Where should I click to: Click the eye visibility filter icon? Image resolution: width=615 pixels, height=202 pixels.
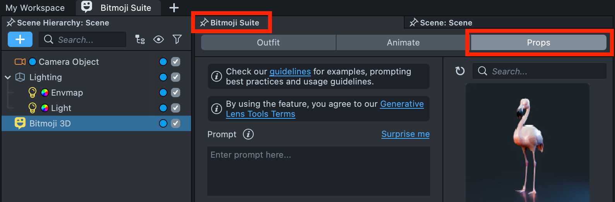tap(159, 39)
